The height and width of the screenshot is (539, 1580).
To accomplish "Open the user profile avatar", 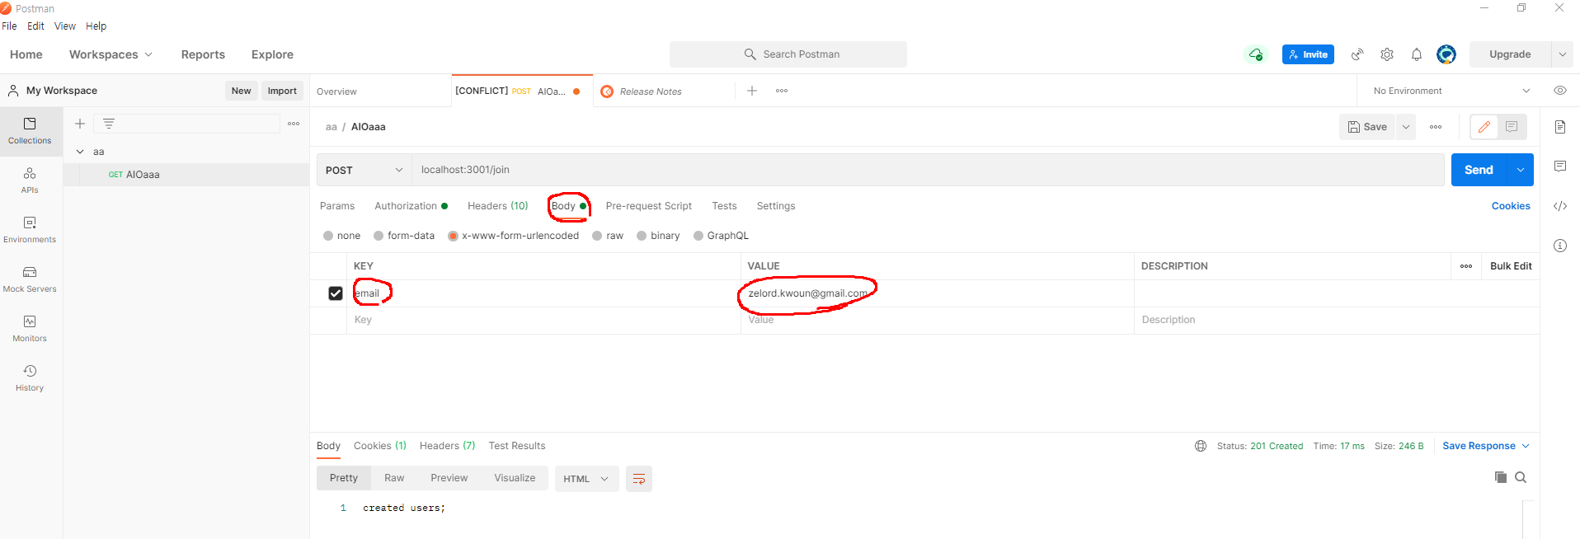I will (1446, 54).
